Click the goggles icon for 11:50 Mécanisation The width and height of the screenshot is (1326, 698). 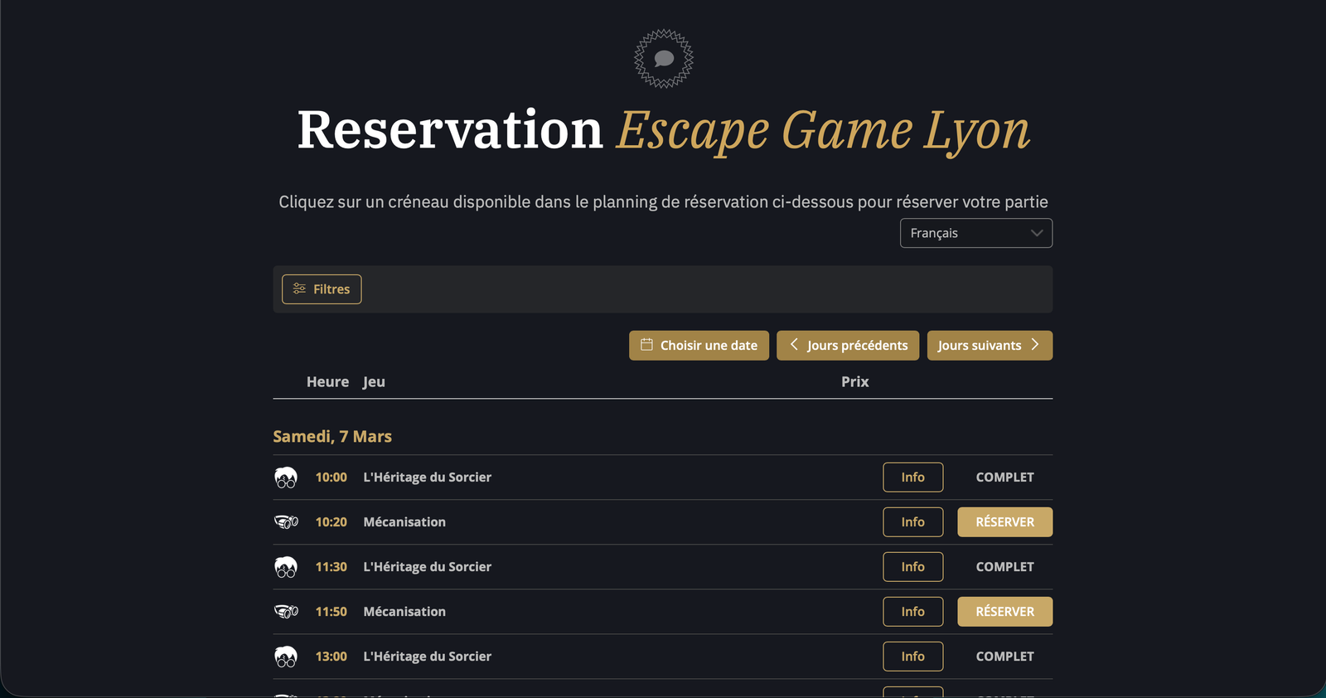286,612
